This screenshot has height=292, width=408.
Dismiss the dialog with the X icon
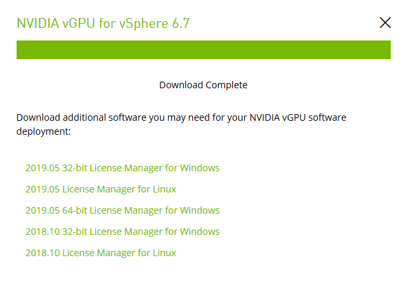pyautogui.click(x=385, y=23)
